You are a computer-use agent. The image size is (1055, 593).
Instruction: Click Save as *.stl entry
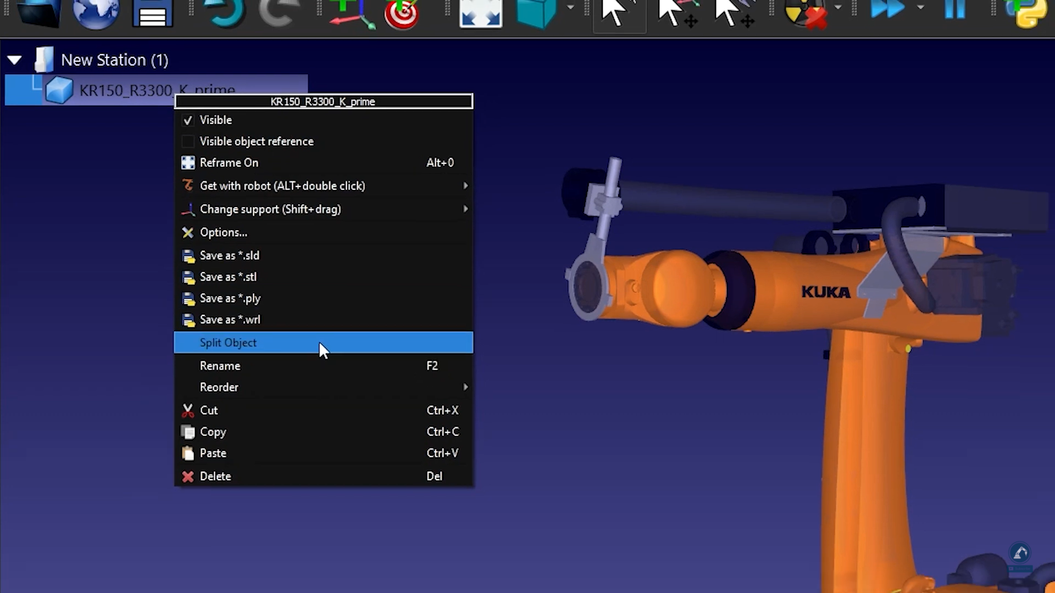tap(228, 277)
